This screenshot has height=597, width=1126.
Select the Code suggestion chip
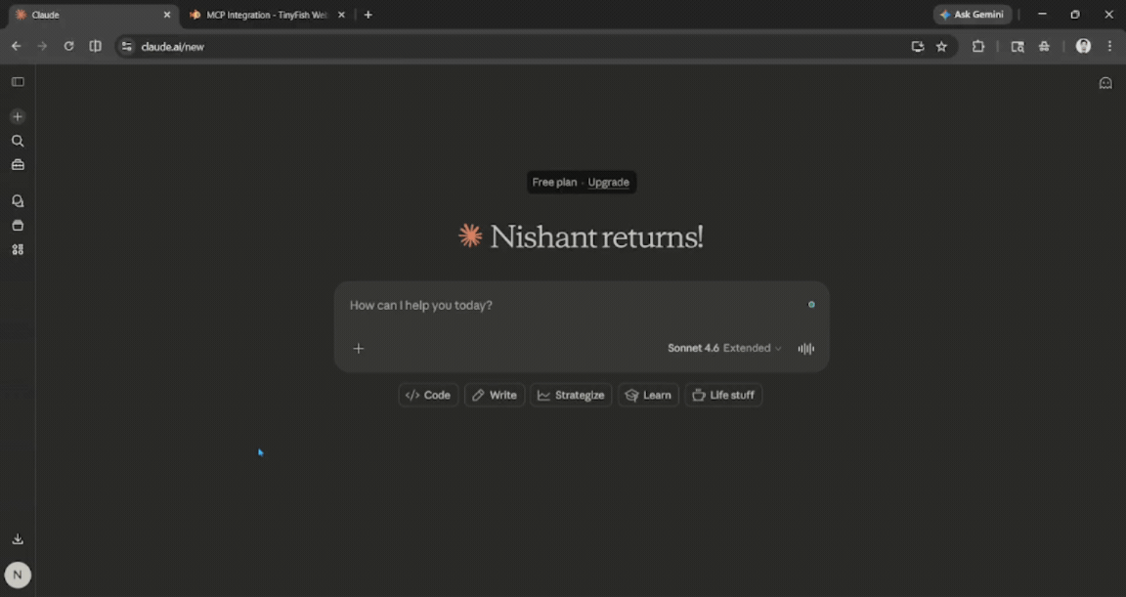pyautogui.click(x=427, y=395)
